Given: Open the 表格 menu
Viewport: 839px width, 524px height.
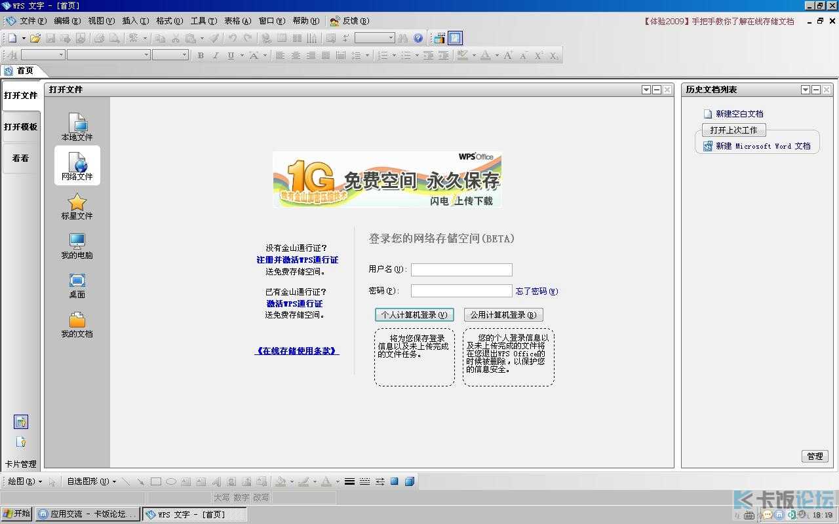Looking at the screenshot, I should pyautogui.click(x=237, y=21).
